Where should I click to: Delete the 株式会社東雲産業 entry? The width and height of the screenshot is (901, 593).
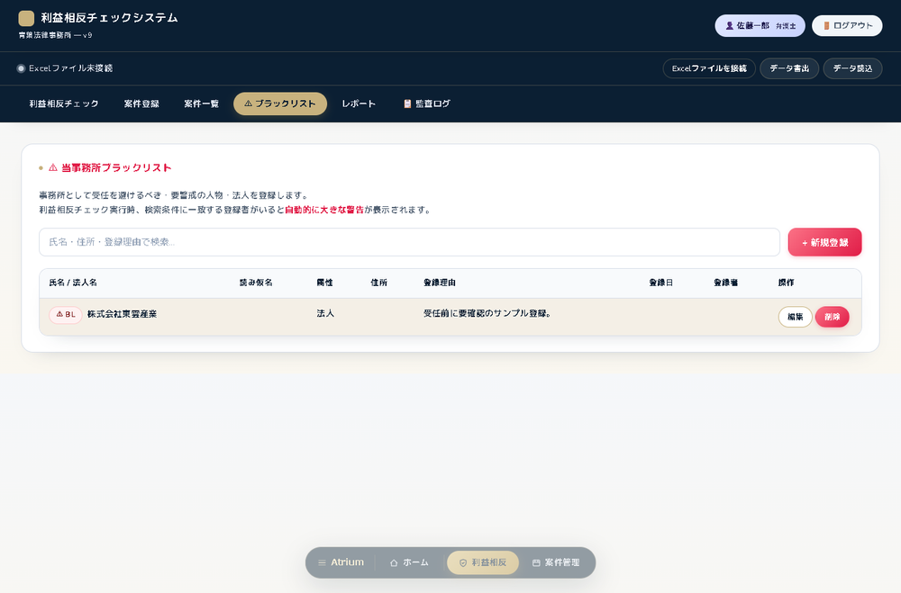(x=832, y=317)
